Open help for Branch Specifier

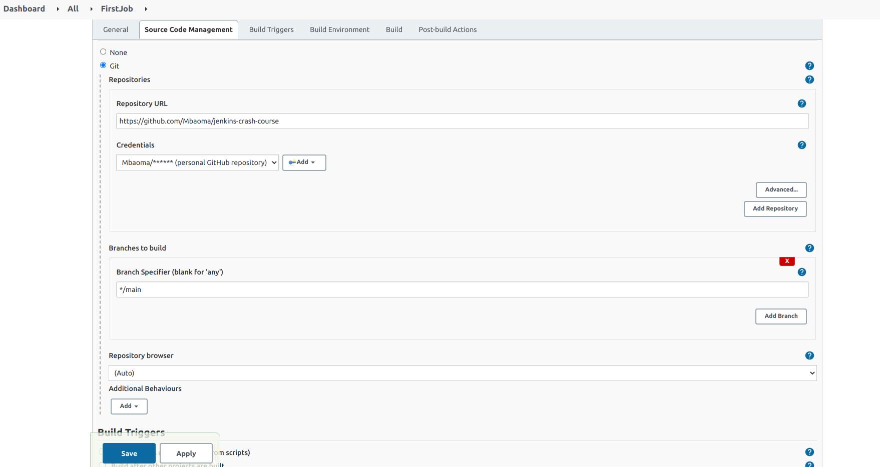click(802, 272)
